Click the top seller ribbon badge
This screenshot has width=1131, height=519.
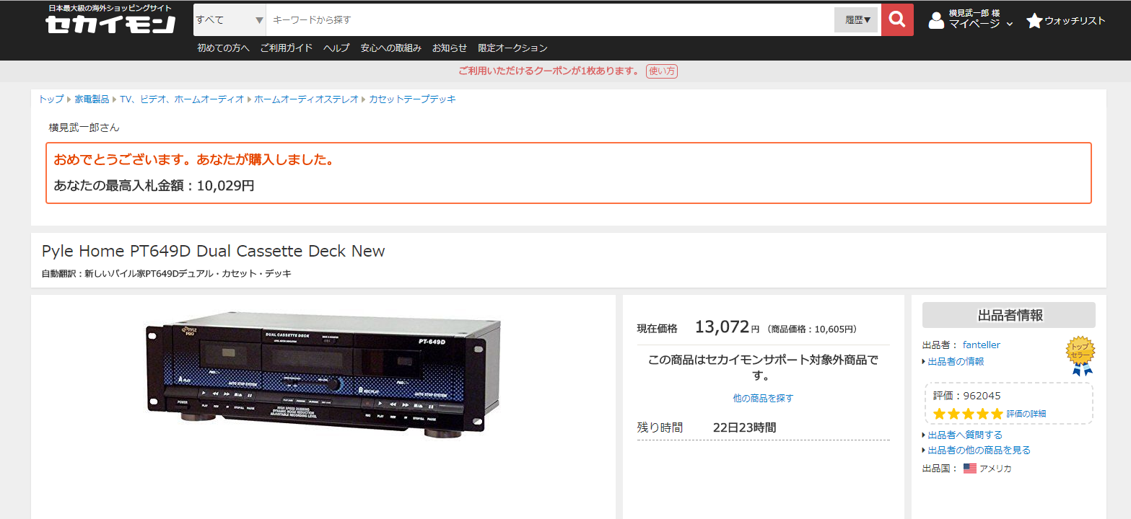(x=1080, y=356)
